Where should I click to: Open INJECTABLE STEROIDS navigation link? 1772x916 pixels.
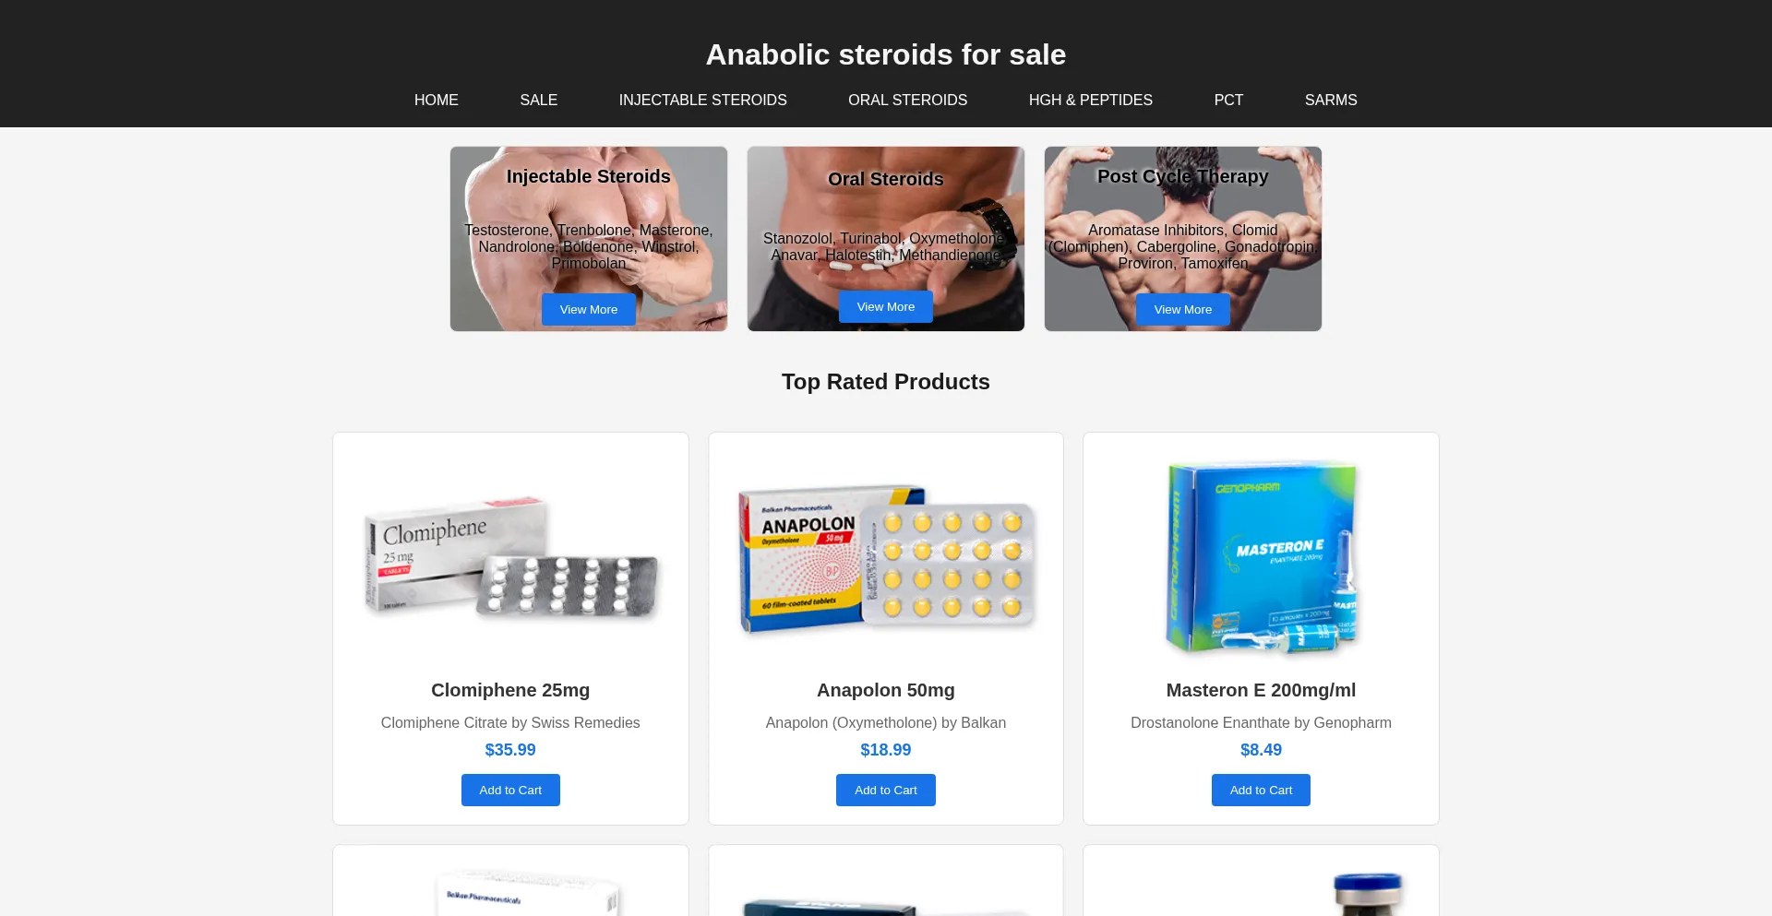(702, 100)
